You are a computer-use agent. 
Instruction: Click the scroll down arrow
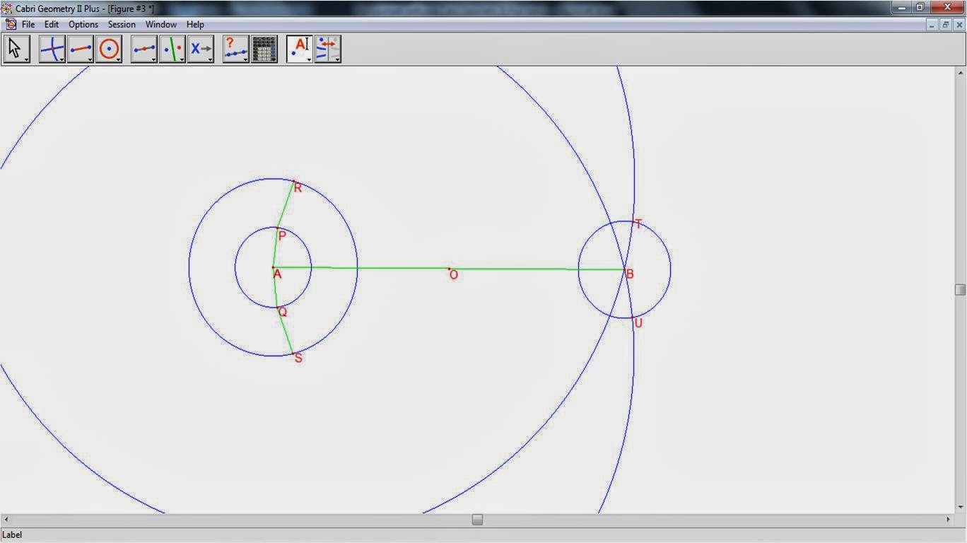(960, 508)
